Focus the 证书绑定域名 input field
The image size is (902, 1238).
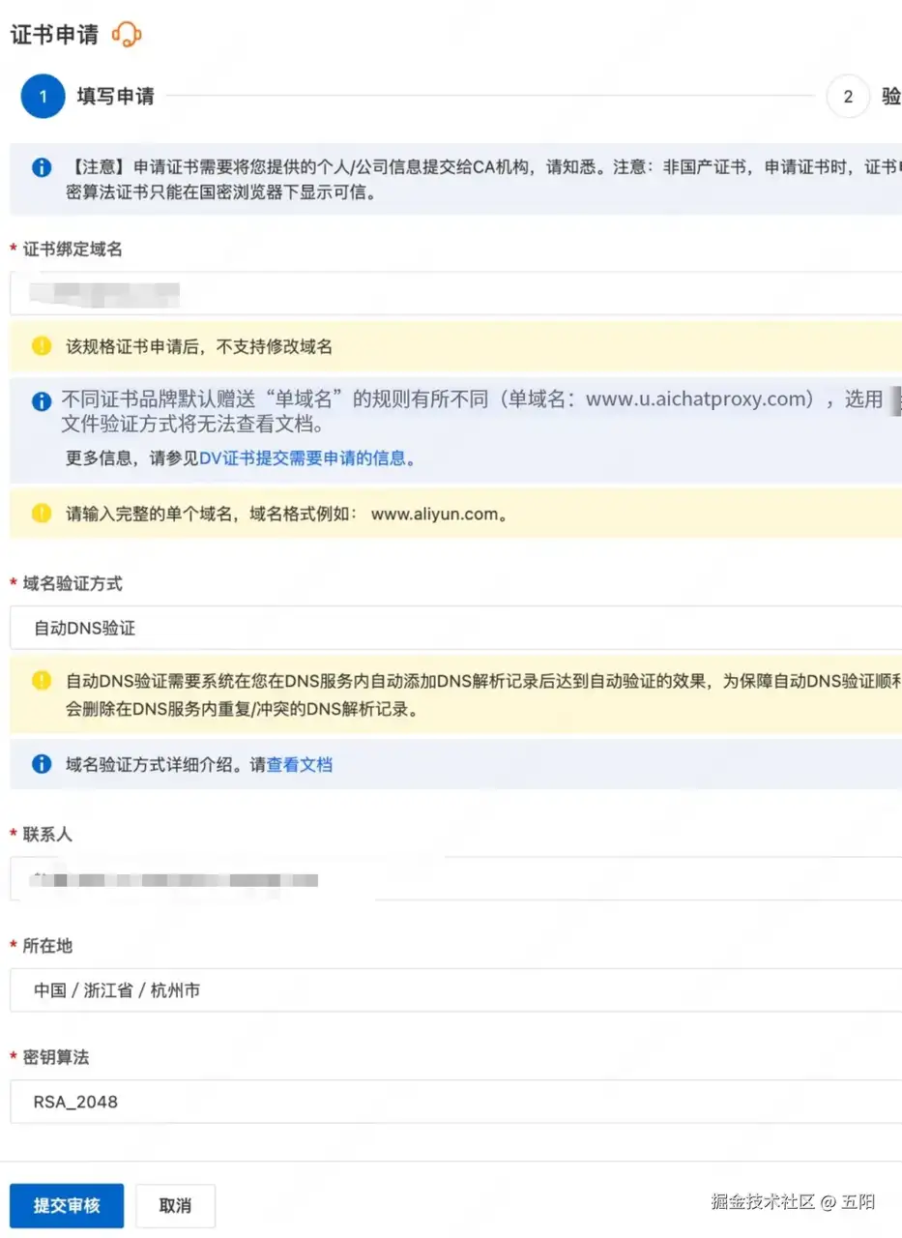(x=455, y=293)
